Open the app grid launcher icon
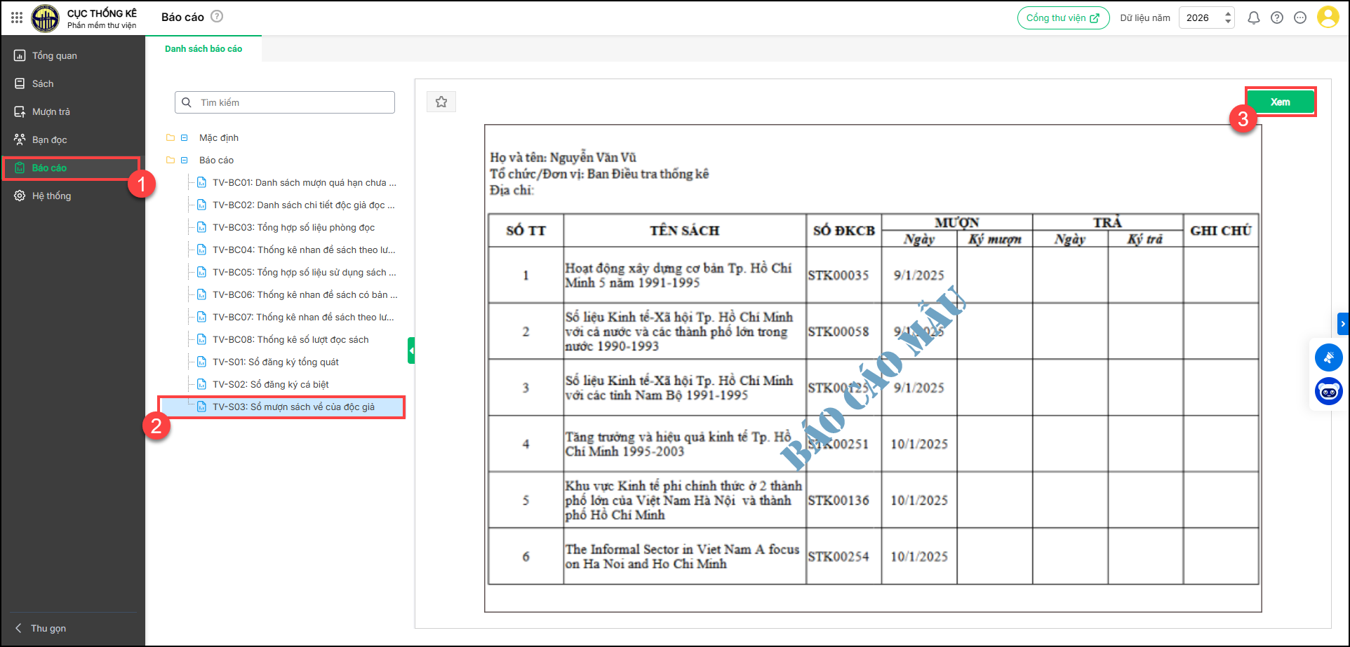 click(17, 18)
